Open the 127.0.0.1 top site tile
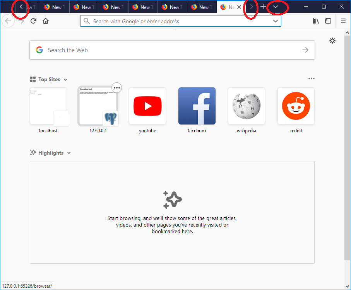Screen dimensions: 351x290 click(x=98, y=106)
